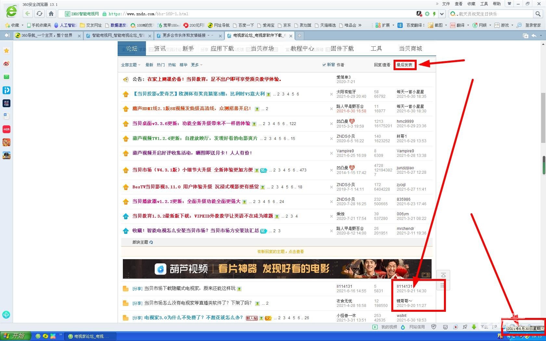
Task: Open the 固件下载 navigation tab
Action: click(x=342, y=49)
